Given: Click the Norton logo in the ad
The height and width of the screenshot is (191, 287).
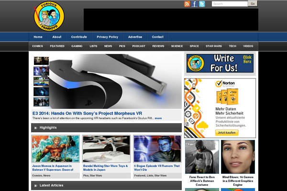Looking at the screenshot, I should (225, 84).
